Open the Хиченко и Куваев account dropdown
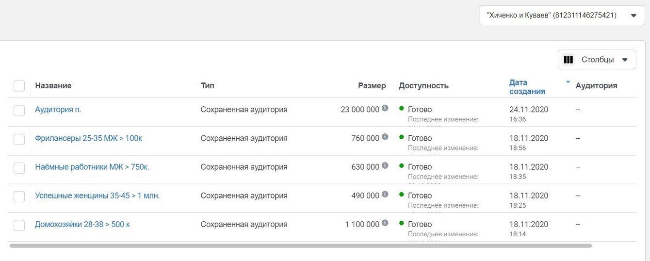This screenshot has width=650, height=261. point(562,16)
